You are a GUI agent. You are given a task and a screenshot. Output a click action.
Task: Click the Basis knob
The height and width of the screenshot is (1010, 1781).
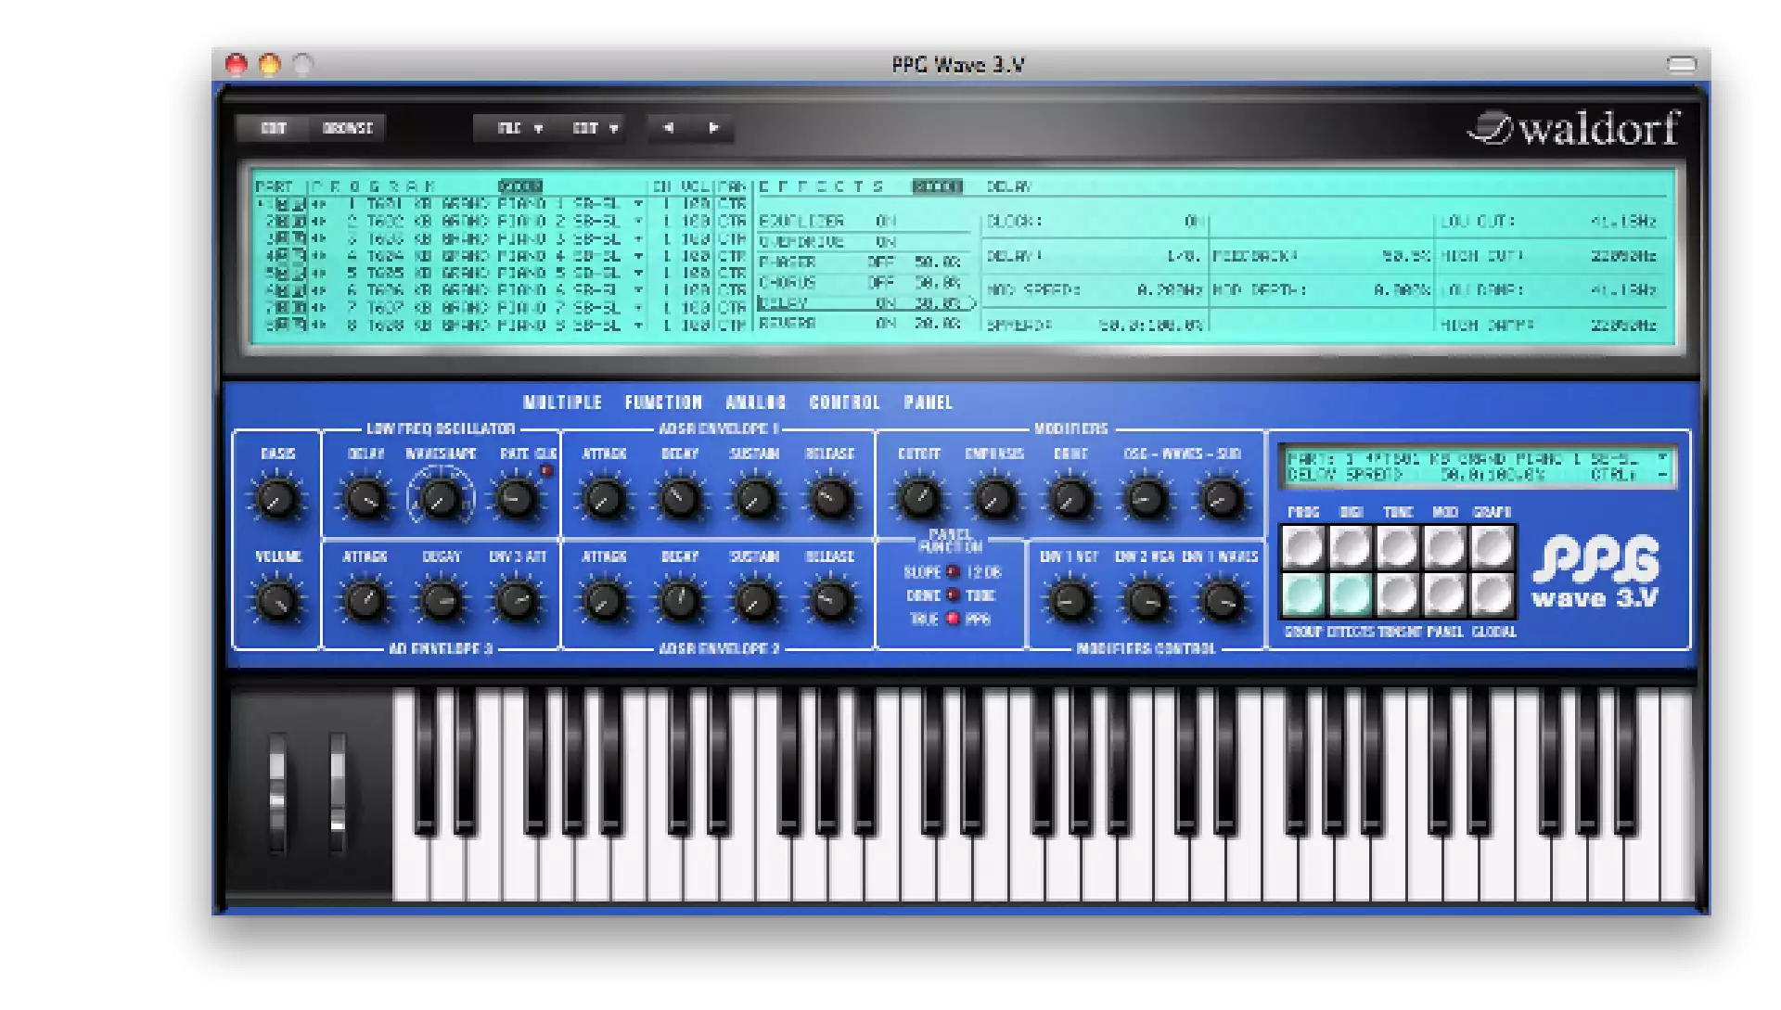tap(276, 499)
